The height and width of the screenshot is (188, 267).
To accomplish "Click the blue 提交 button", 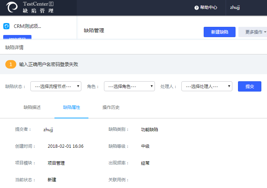I will point(249,86).
